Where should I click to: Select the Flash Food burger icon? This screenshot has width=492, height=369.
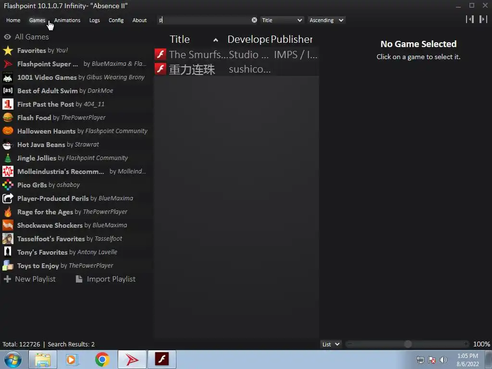[x=8, y=118]
